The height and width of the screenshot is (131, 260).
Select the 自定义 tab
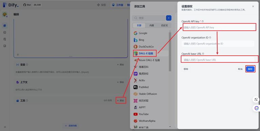click(x=164, y=25)
